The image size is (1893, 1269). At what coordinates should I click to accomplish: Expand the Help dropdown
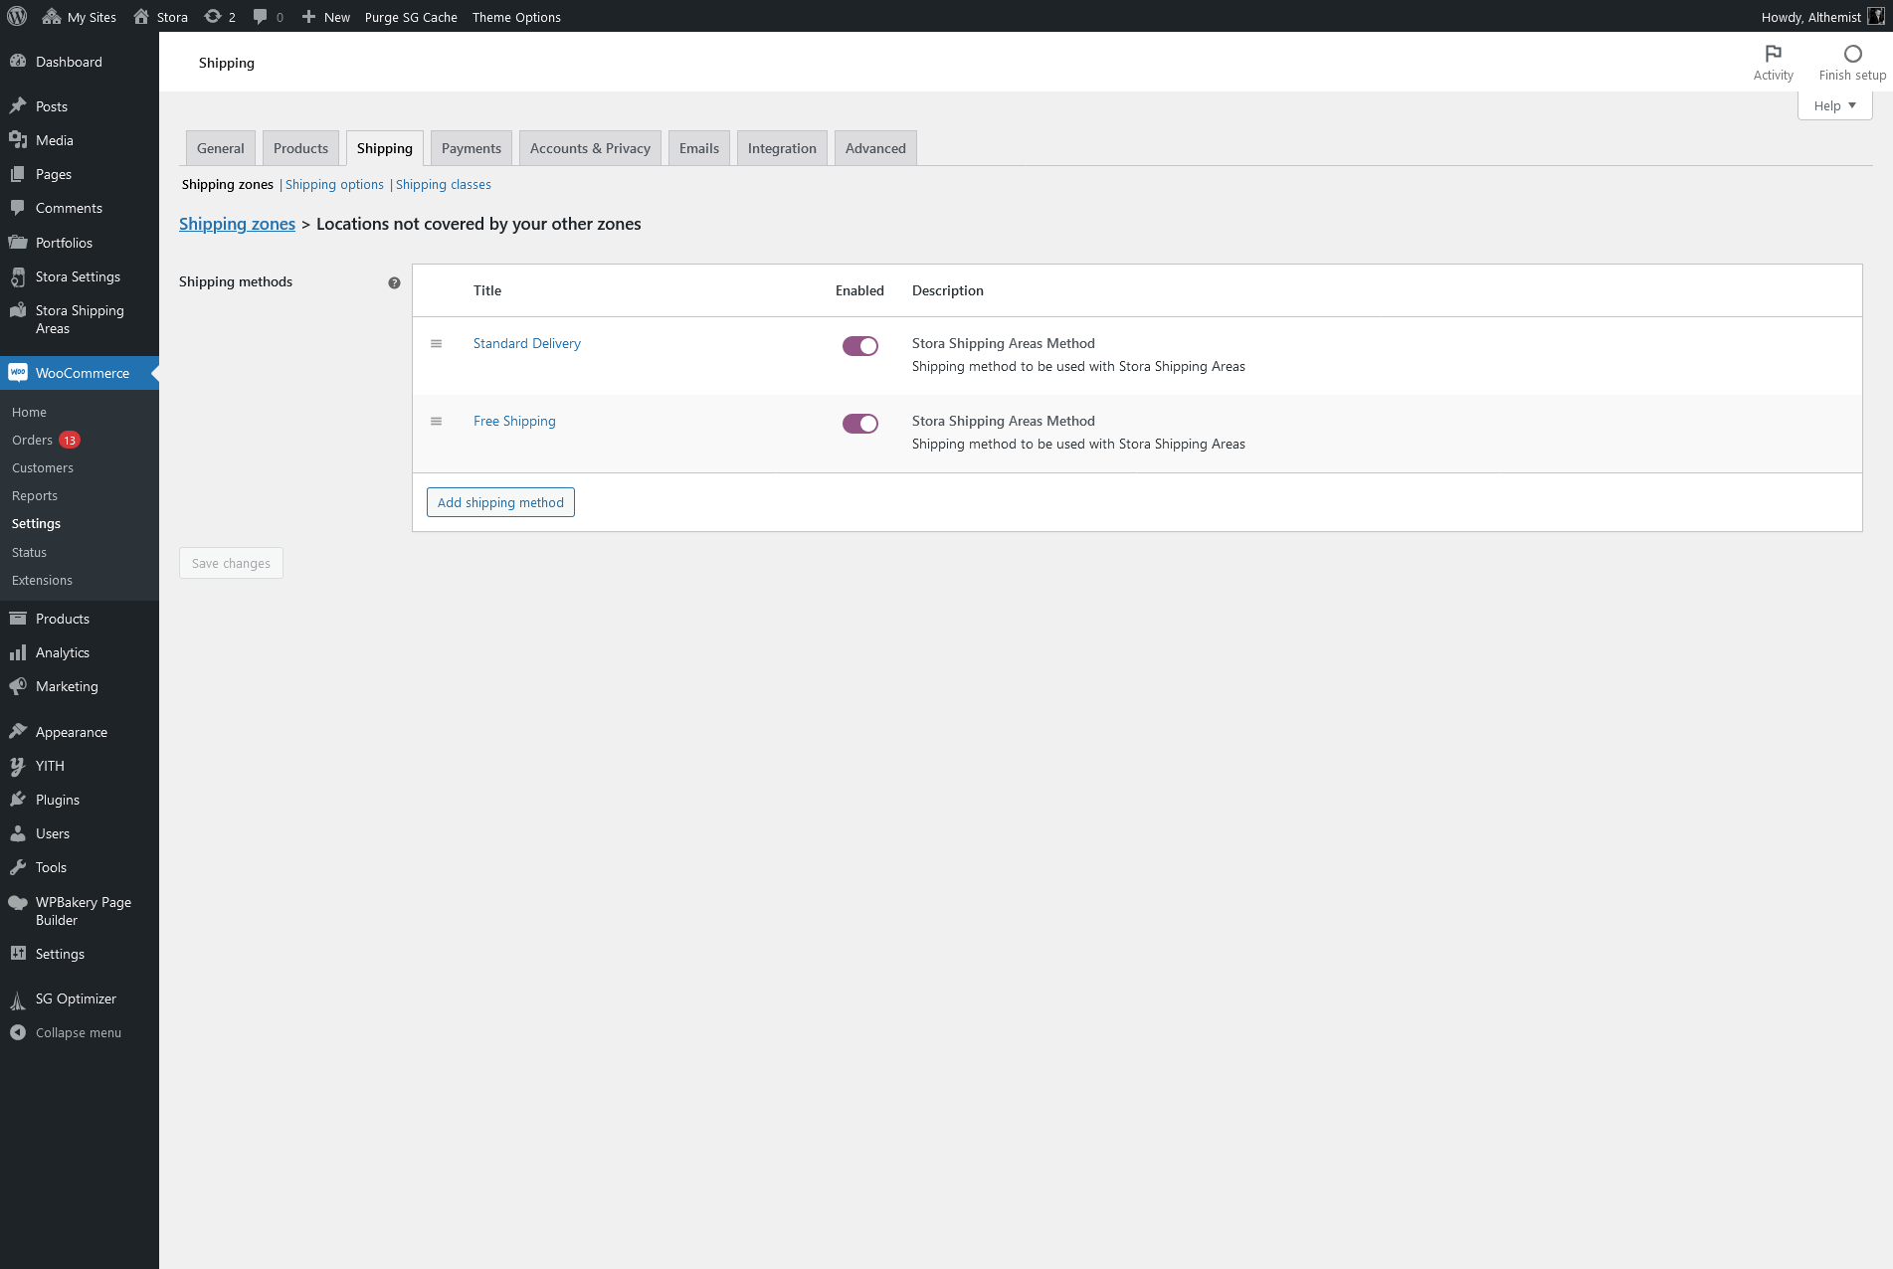point(1834,106)
